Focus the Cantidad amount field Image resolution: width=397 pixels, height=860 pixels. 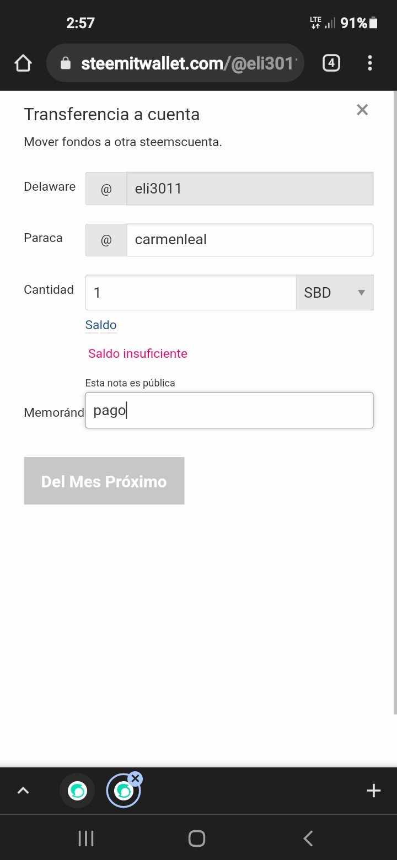point(190,293)
